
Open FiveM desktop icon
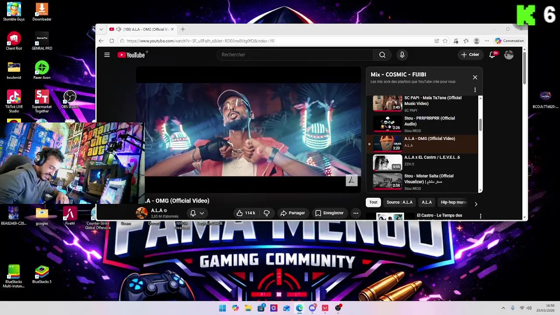(70, 216)
